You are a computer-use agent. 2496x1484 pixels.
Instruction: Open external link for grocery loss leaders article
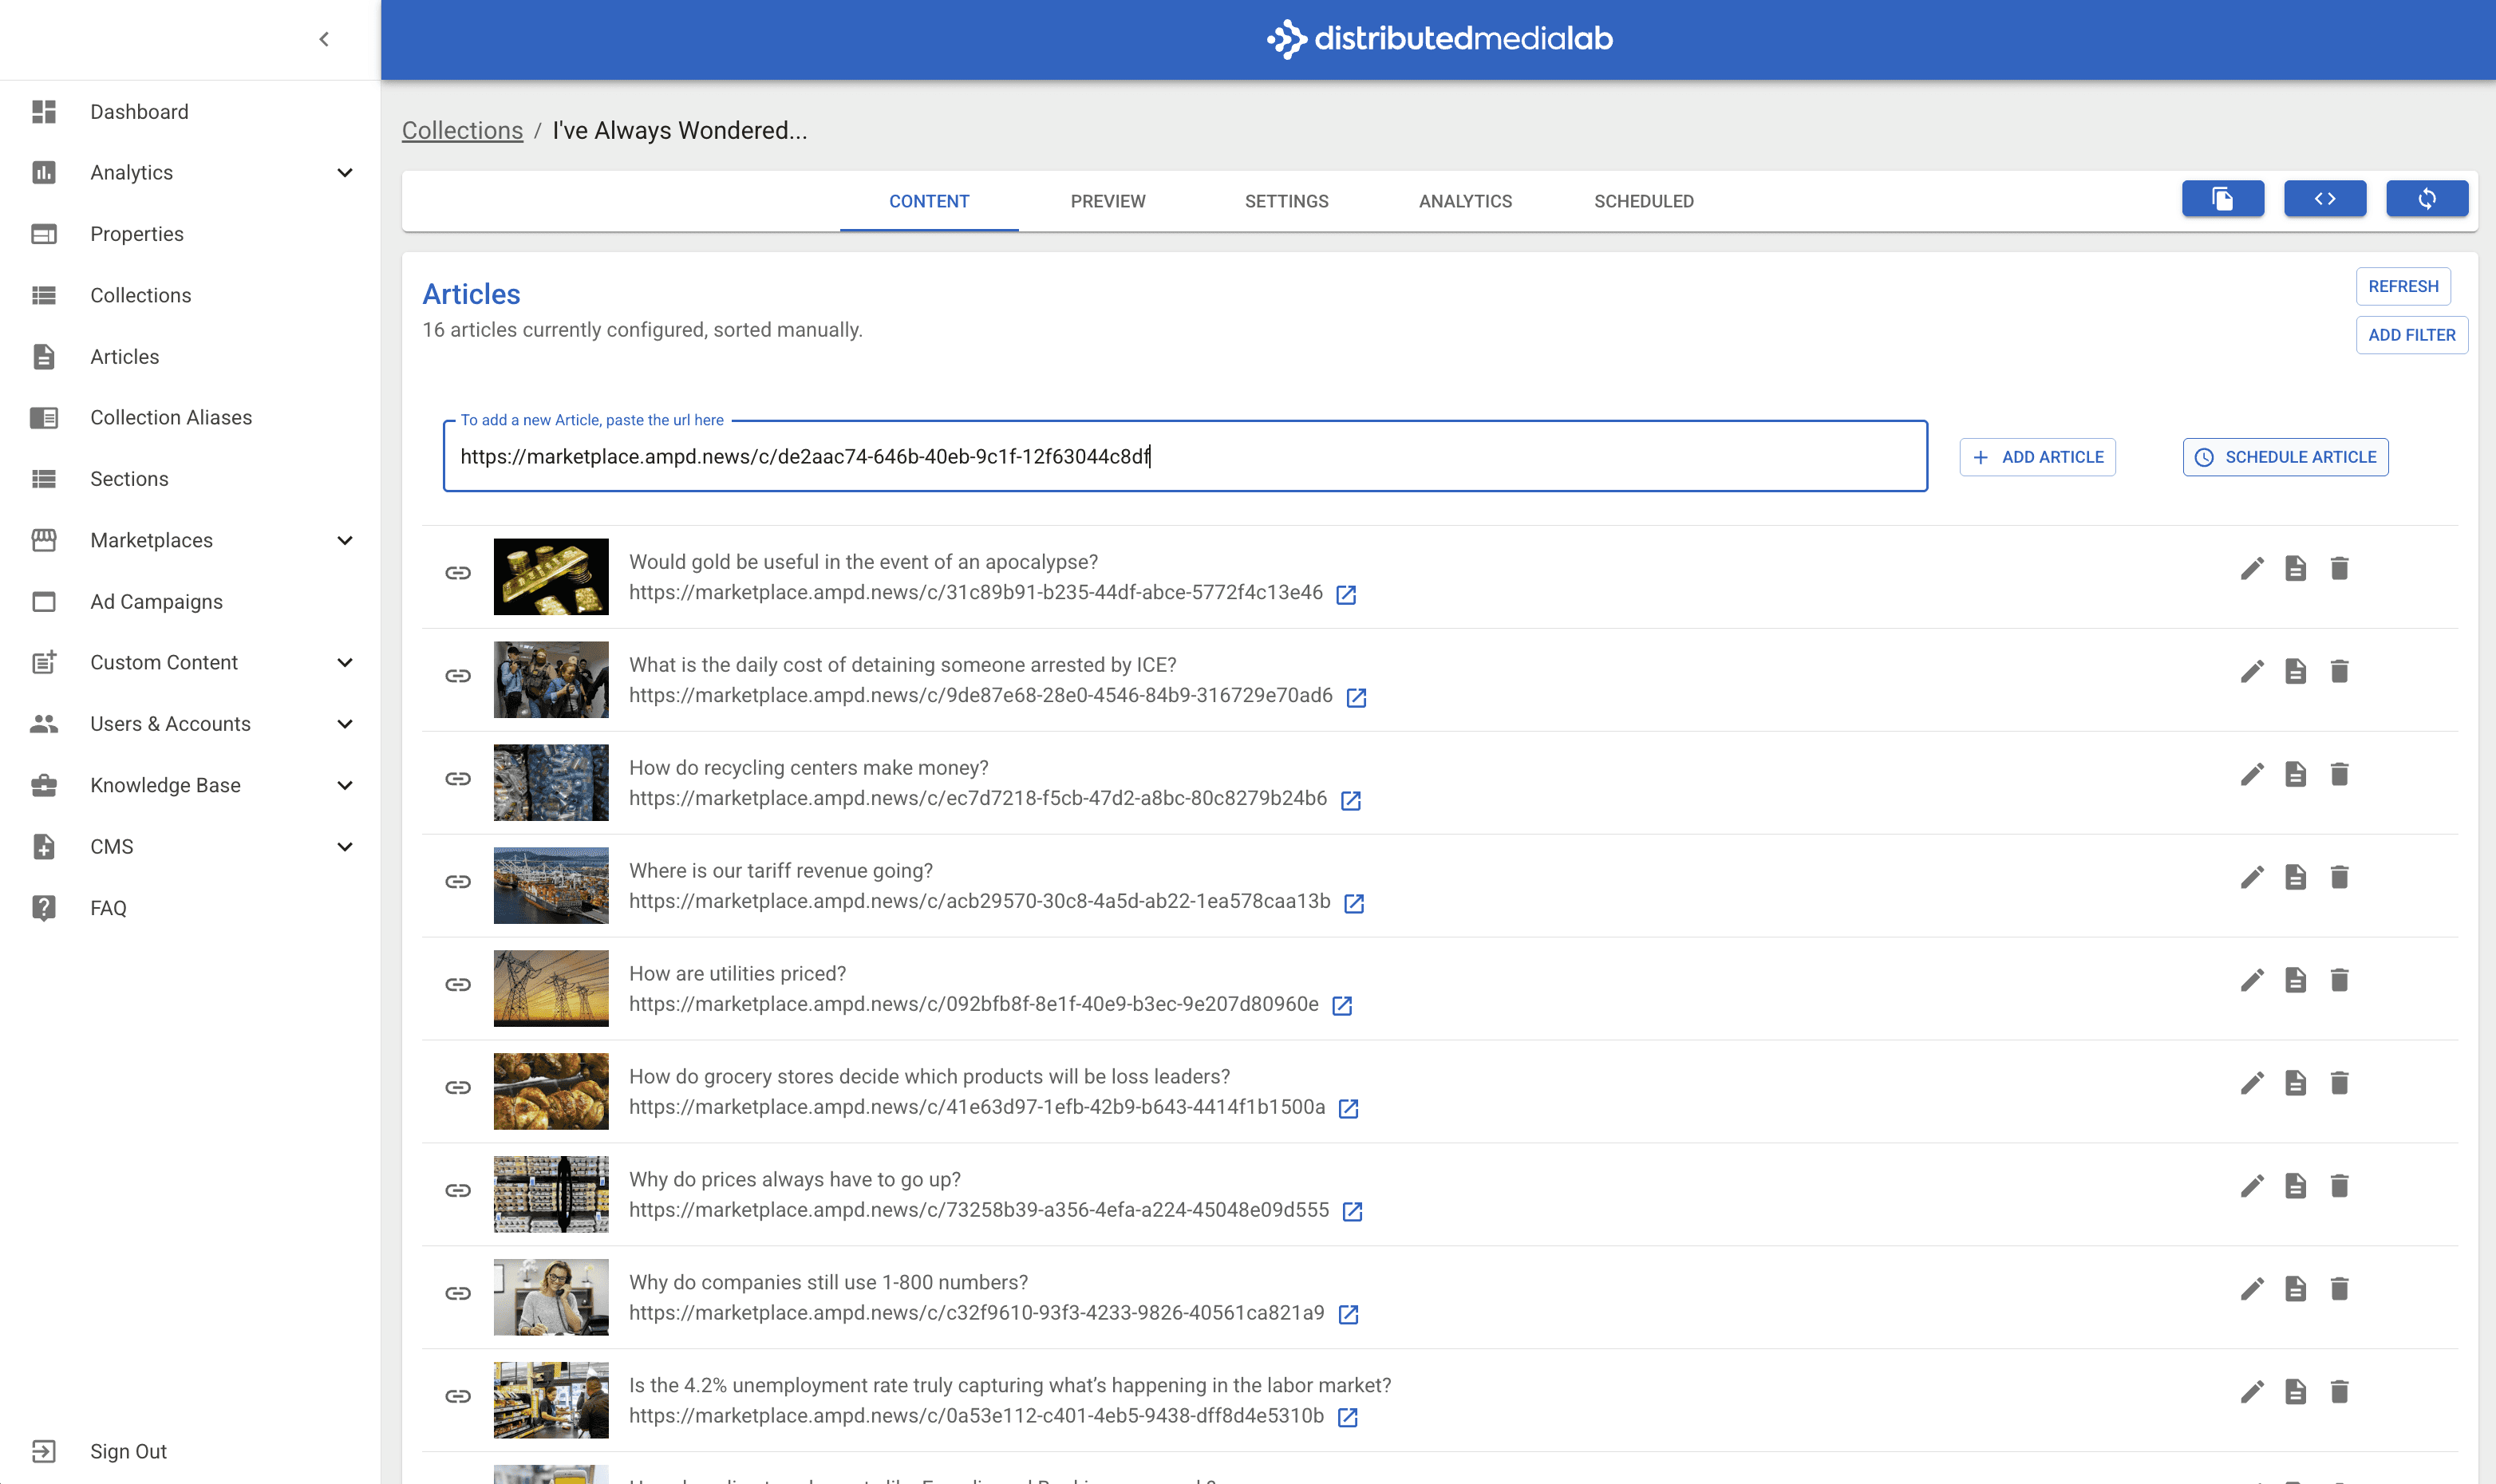[x=1348, y=1108]
